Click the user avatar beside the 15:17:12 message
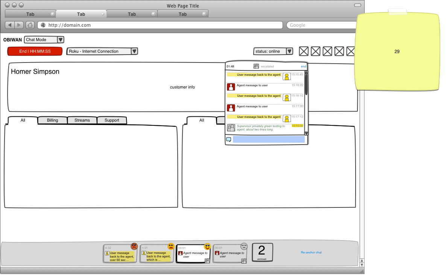Screen dimensions: 447x276 [286, 119]
